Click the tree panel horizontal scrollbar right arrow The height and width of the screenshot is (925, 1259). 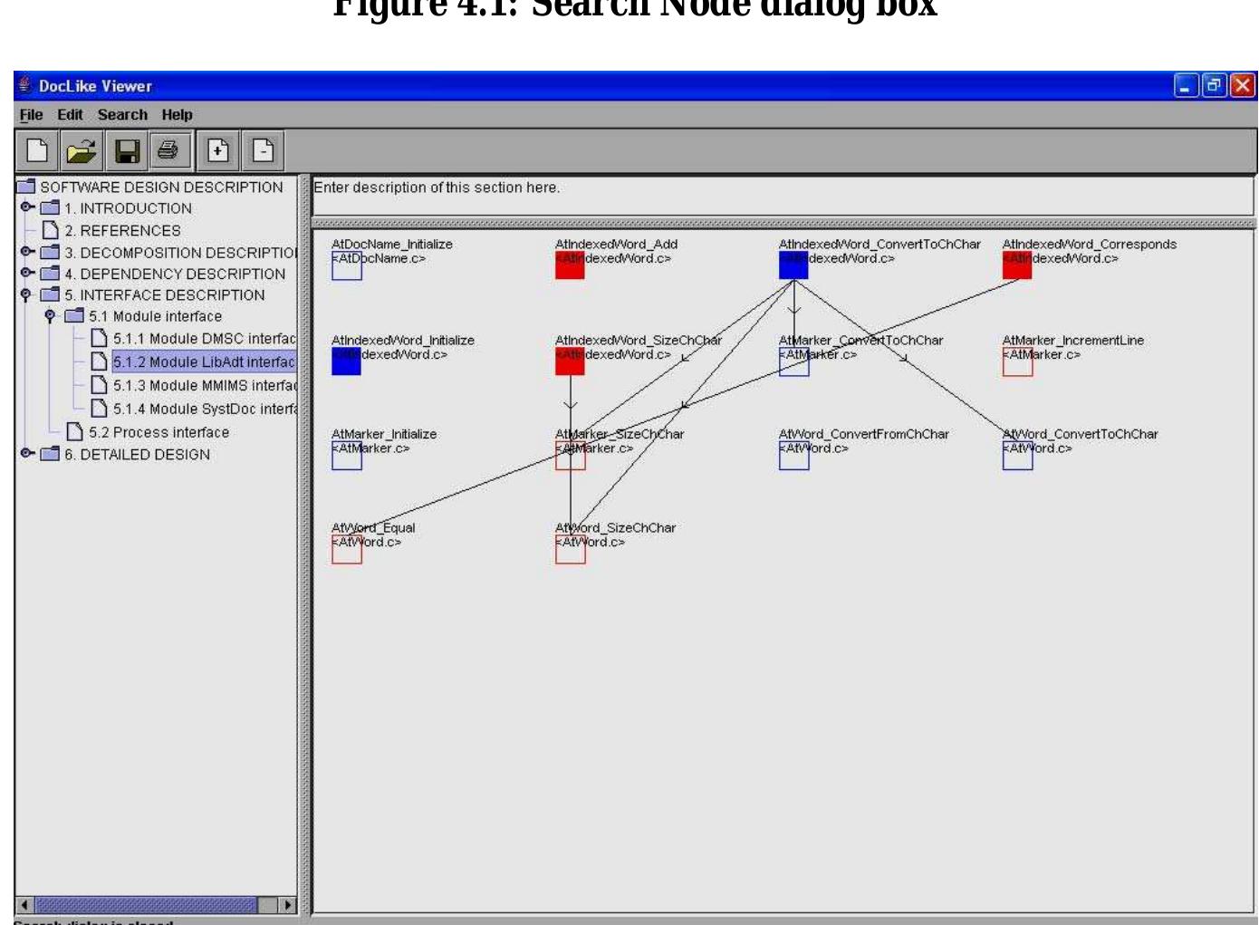pos(288,904)
